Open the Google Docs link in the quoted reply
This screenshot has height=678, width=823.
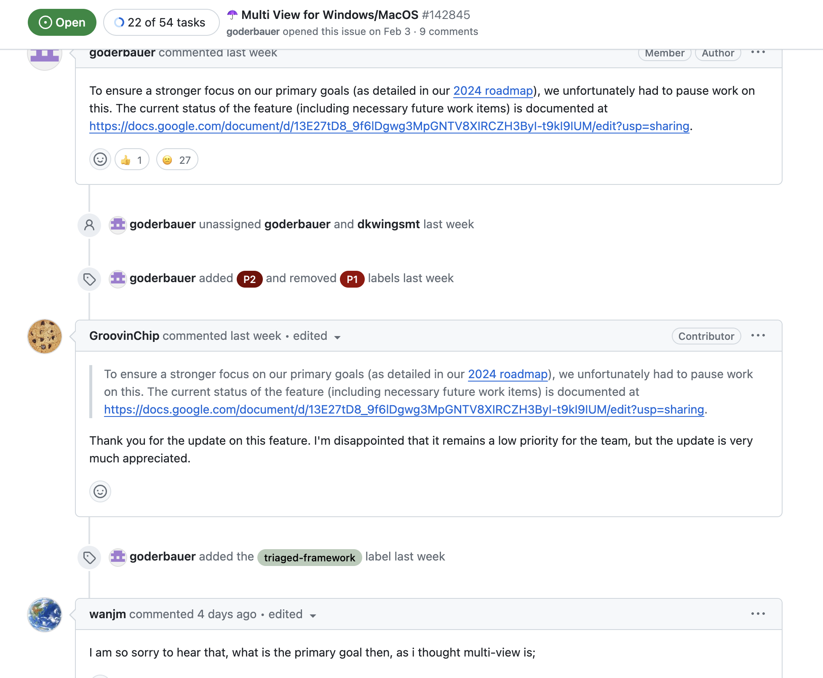coord(403,410)
